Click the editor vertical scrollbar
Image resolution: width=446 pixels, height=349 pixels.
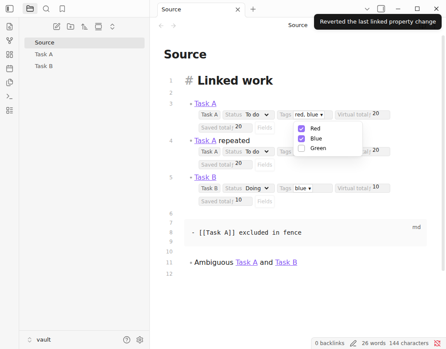tap(443, 153)
